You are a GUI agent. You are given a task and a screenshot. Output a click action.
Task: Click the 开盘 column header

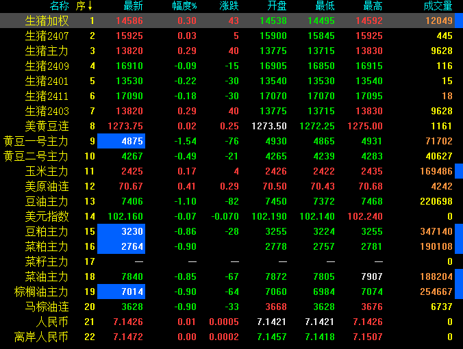tap(277, 5)
